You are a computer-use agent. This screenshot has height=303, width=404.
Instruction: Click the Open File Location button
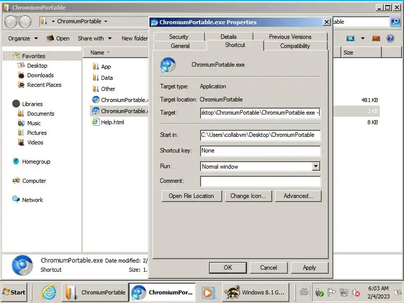[191, 196]
